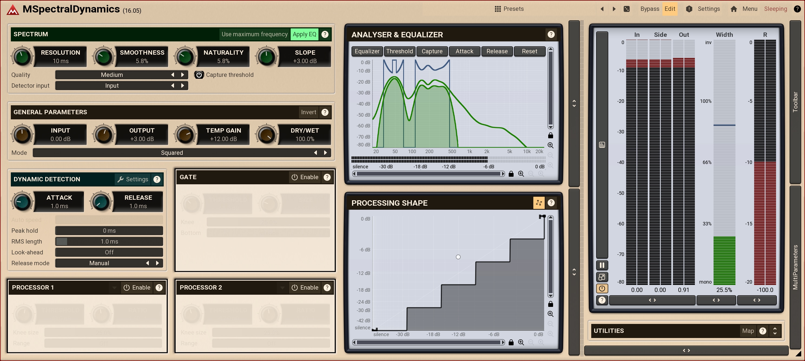Click the Map button in Utilities
Screen dimensions: 805x361
pyautogui.click(x=748, y=331)
